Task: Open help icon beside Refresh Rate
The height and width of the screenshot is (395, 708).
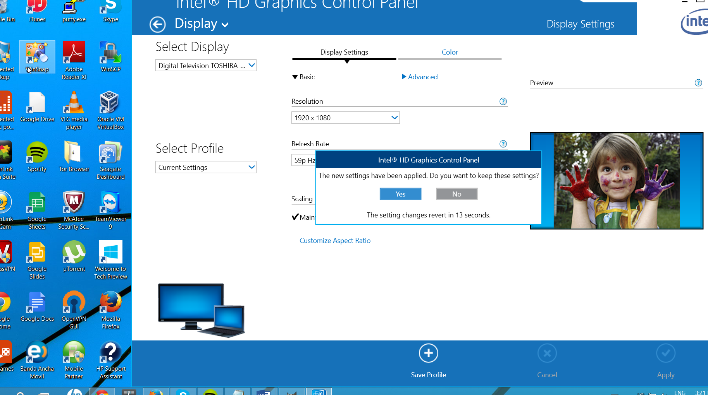Action: [503, 144]
